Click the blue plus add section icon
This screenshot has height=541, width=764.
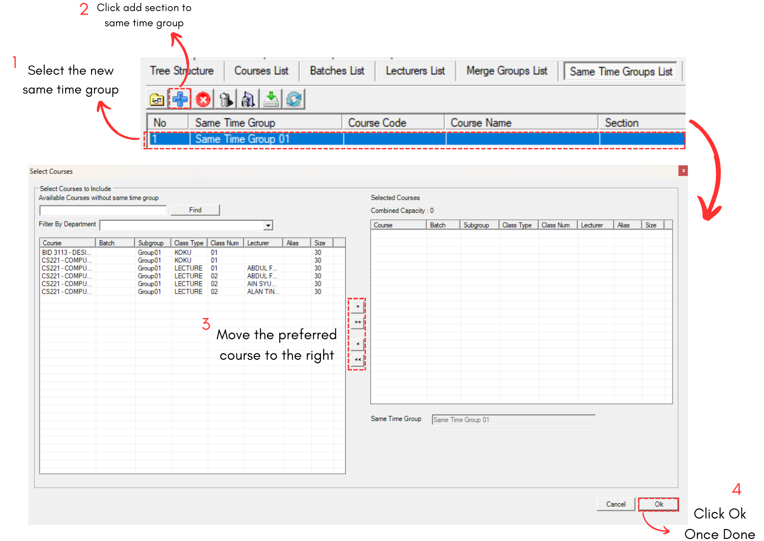pos(180,99)
